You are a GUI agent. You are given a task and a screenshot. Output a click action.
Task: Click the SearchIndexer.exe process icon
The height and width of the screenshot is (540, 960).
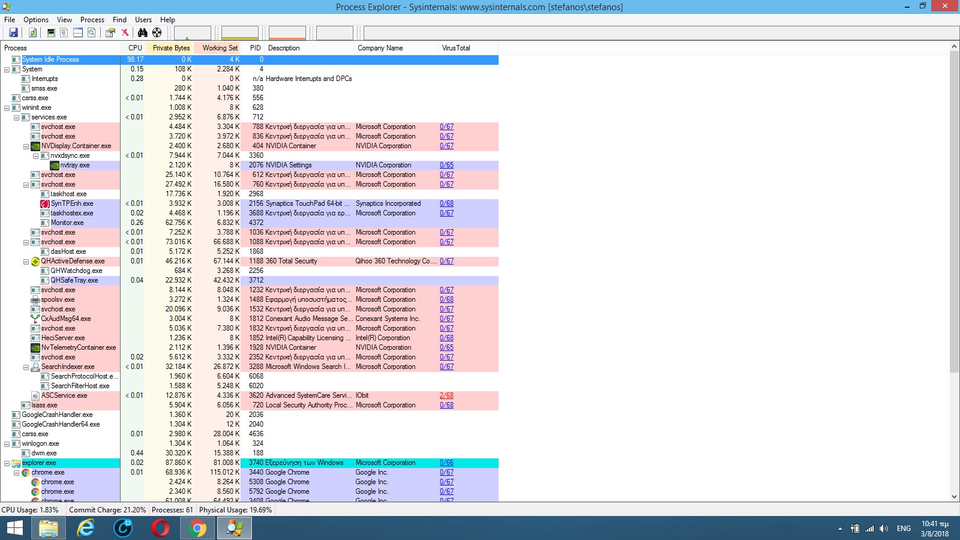point(35,367)
